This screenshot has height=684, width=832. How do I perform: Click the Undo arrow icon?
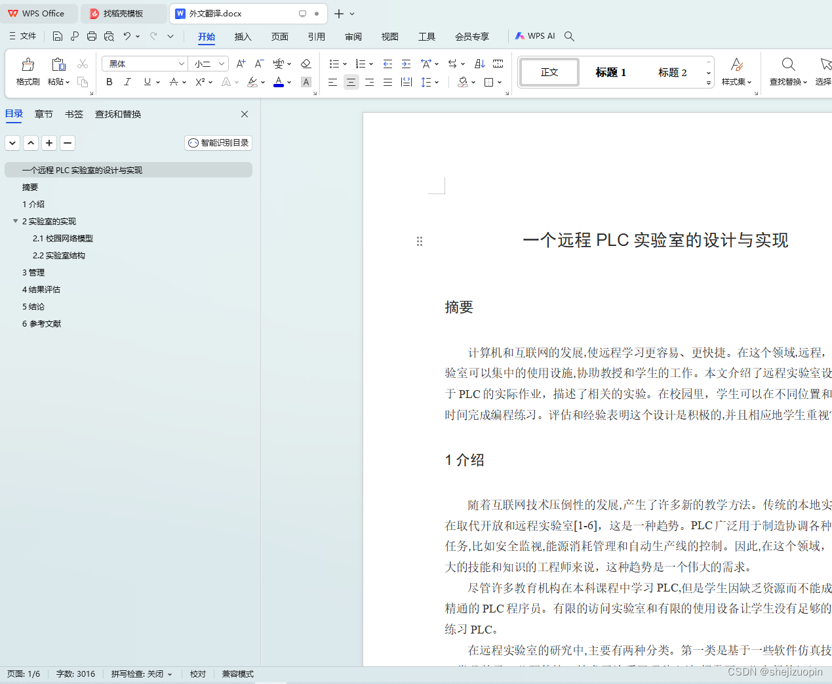(x=127, y=36)
